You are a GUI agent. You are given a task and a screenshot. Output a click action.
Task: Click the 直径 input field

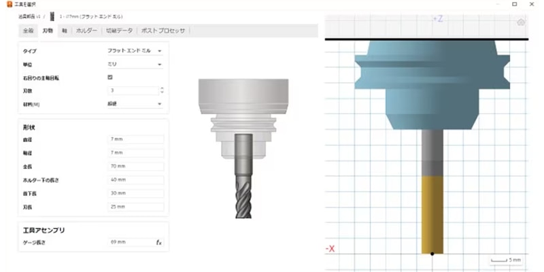[x=134, y=139]
